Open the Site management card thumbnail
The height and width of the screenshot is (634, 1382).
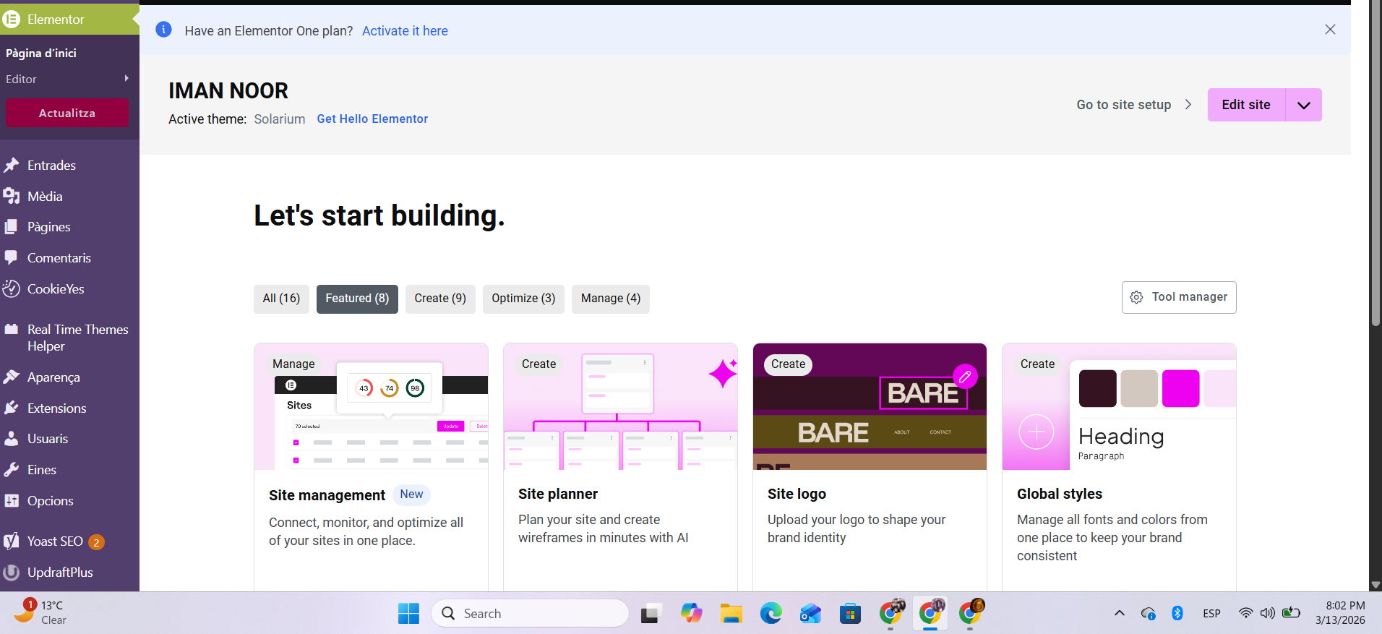371,406
